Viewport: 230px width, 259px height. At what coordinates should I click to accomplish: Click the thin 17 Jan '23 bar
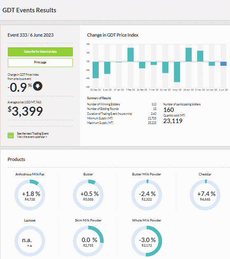(119, 62)
